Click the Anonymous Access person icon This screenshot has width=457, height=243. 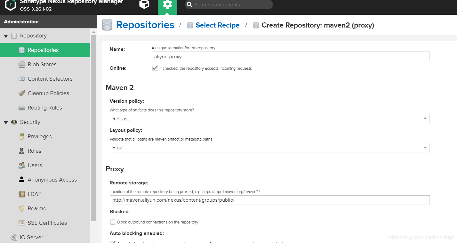22,180
